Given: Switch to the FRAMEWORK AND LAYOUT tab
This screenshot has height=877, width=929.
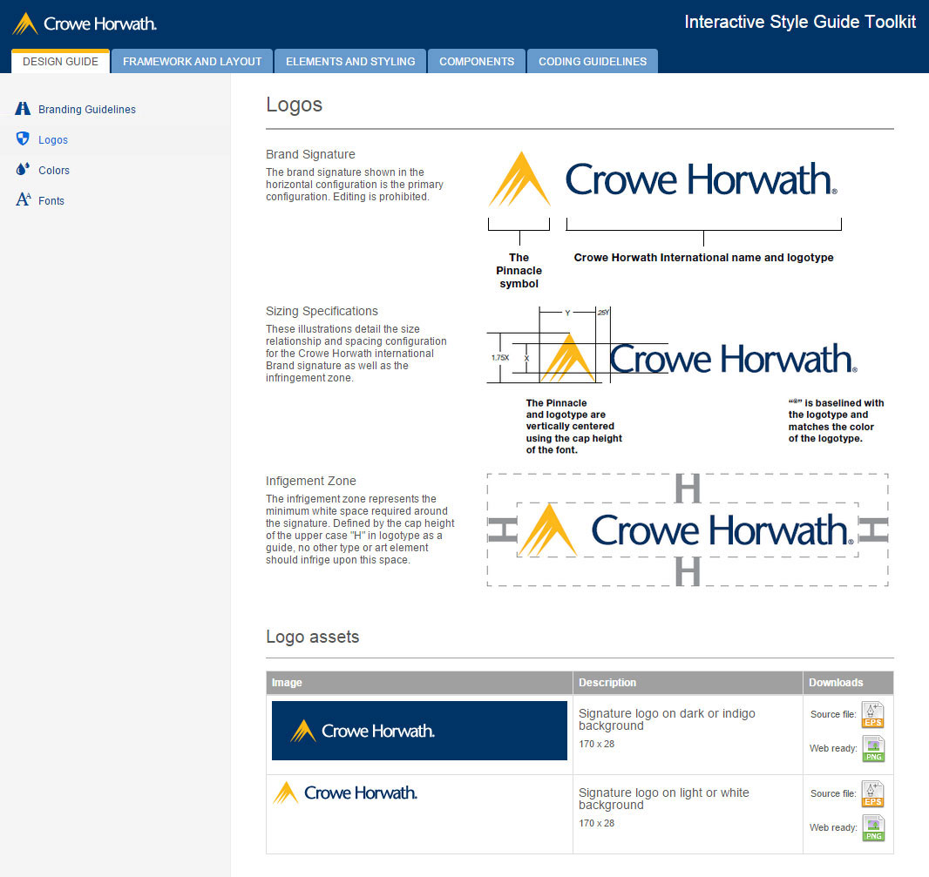Looking at the screenshot, I should (192, 61).
